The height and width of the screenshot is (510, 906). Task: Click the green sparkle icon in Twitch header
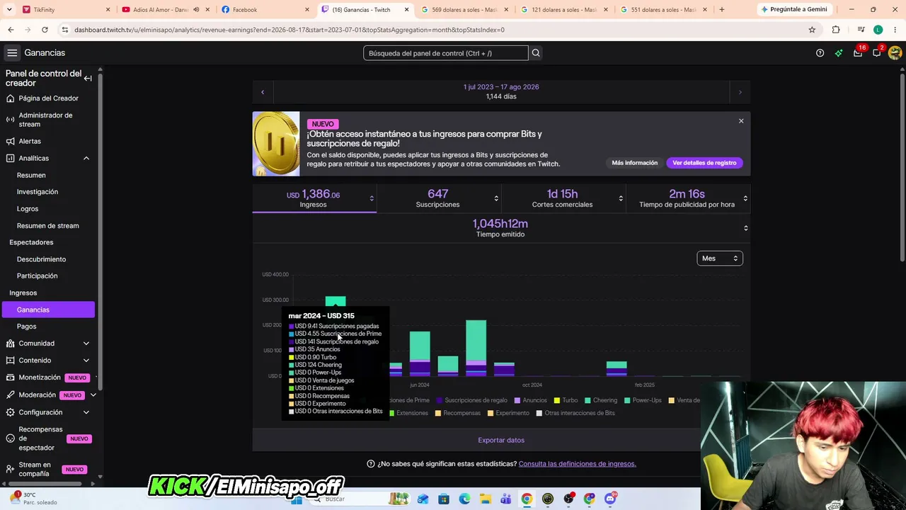[839, 53]
